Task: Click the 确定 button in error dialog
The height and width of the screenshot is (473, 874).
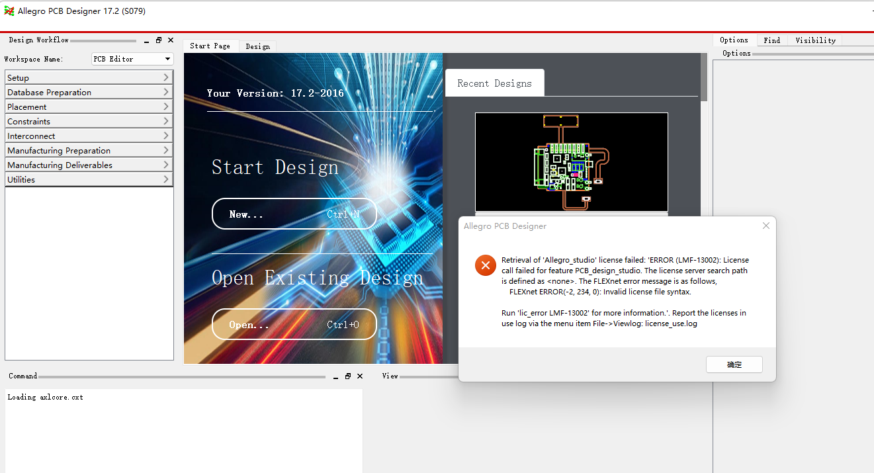Action: click(x=734, y=365)
